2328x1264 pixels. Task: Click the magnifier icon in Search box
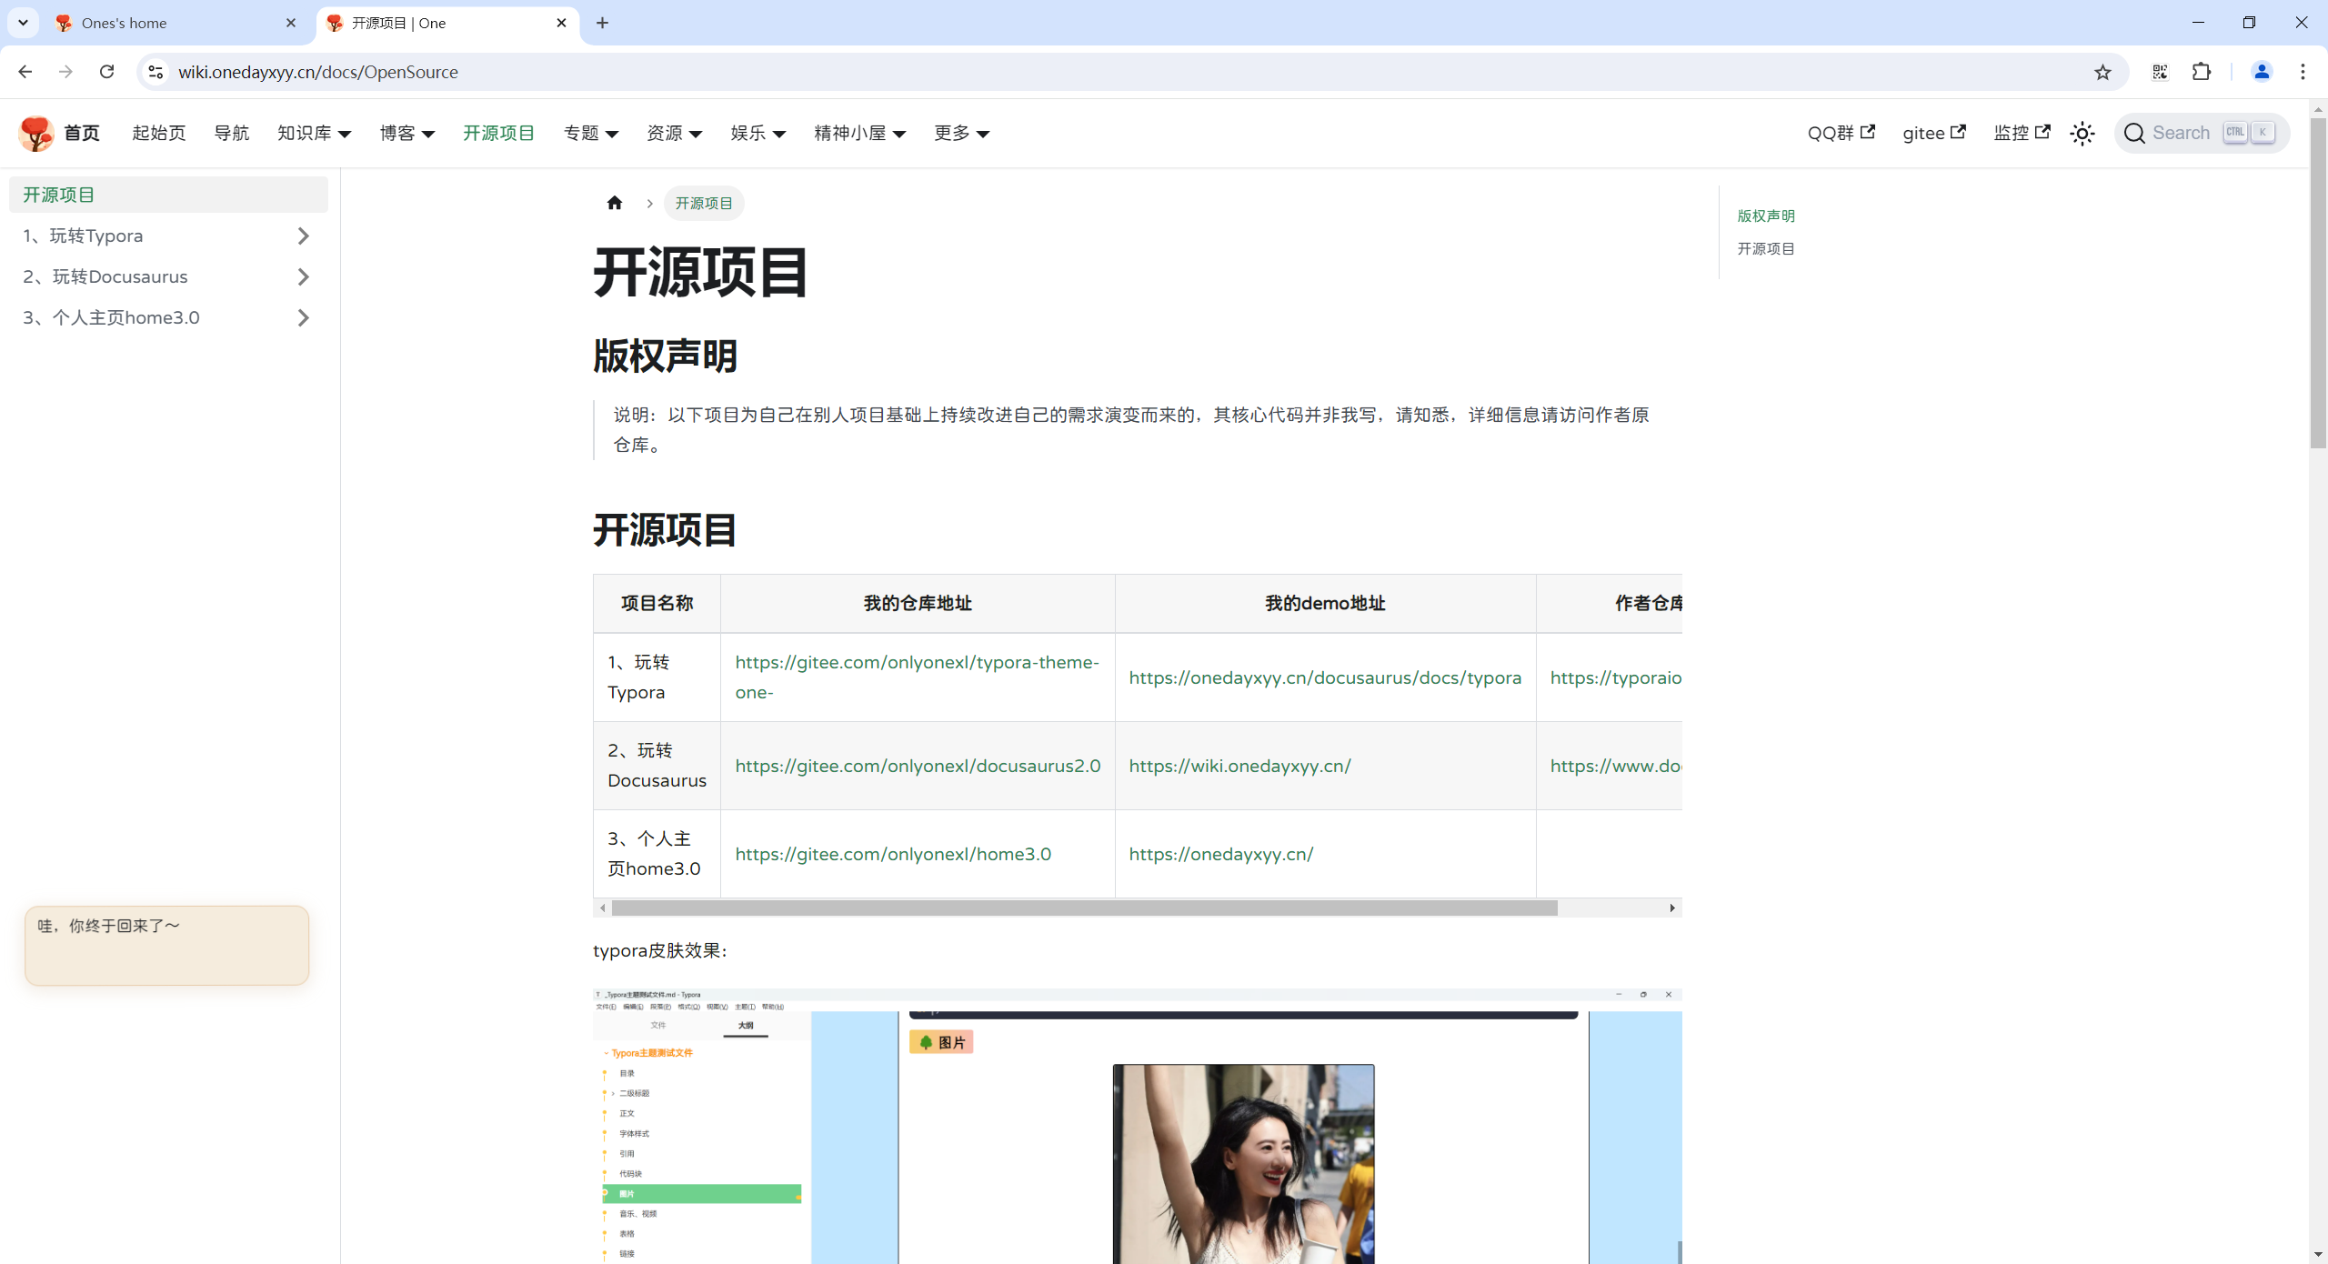click(x=2134, y=133)
